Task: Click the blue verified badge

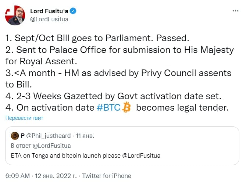Action: point(73,11)
